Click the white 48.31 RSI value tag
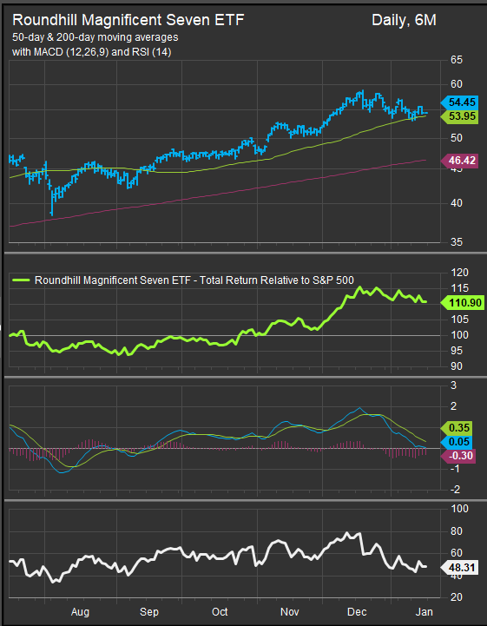 (459, 567)
